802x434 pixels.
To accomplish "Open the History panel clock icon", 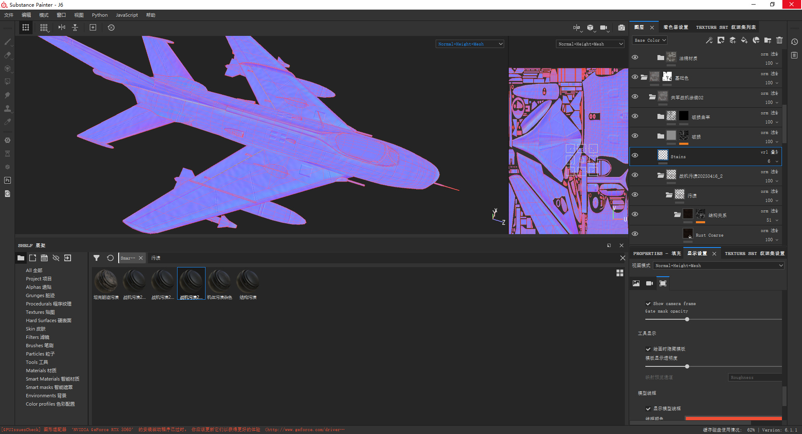I will coord(794,42).
